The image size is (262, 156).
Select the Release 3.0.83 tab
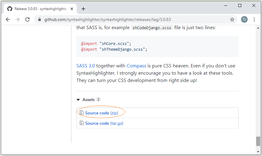40,9
